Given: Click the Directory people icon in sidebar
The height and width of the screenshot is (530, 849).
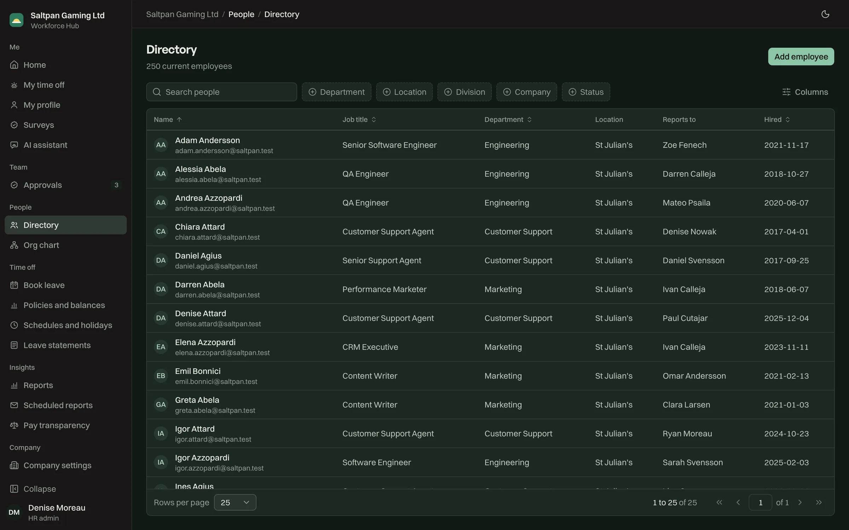Looking at the screenshot, I should 14,225.
